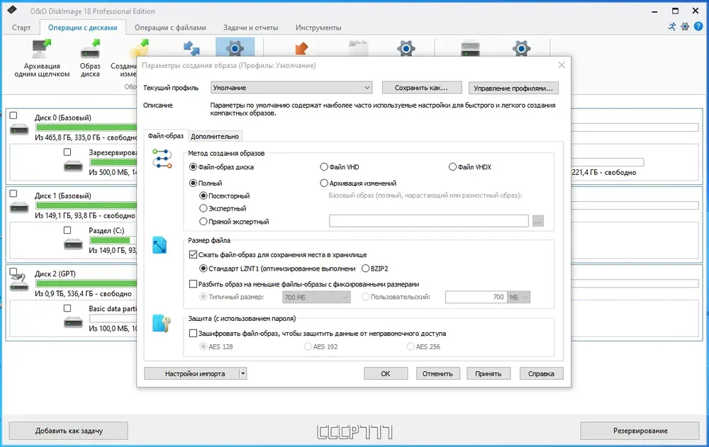This screenshot has width=709, height=447.
Task: Select Файл VHD radio button
Action: click(324, 166)
